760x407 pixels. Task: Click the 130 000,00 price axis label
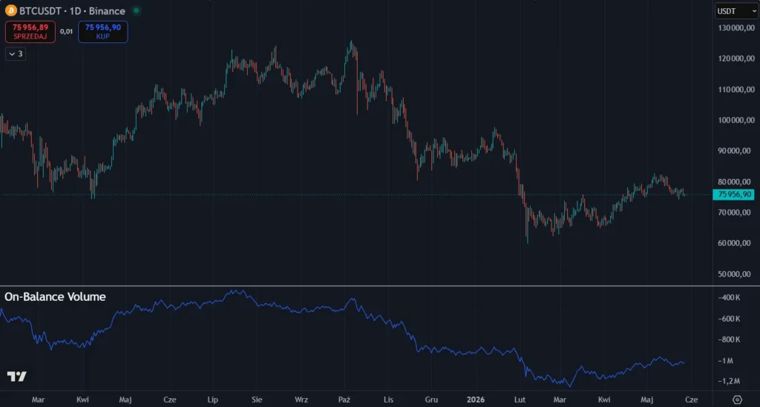click(x=736, y=27)
